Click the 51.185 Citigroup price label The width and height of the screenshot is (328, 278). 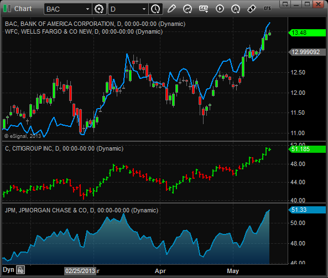tap(307, 149)
